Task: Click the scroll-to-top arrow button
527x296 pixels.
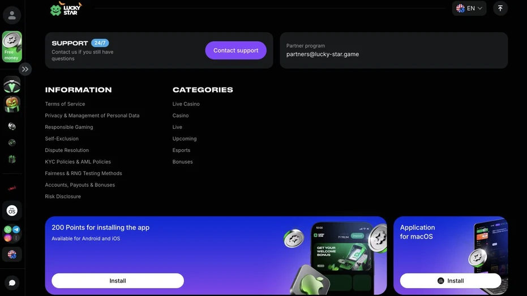Action: tap(500, 8)
